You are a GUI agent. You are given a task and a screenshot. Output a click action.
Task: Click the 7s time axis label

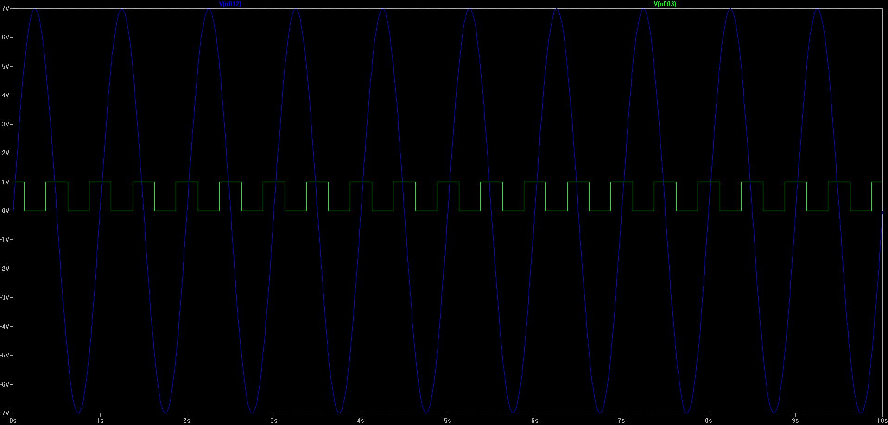point(622,421)
